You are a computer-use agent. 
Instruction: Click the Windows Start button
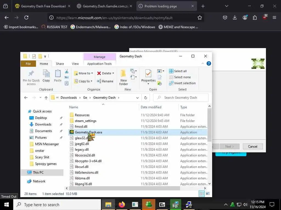[x=7, y=205]
